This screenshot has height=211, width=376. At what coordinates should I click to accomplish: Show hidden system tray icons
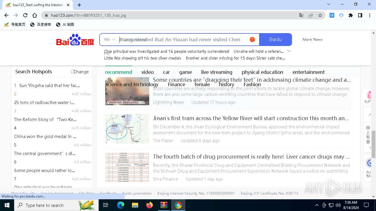(x=317, y=205)
